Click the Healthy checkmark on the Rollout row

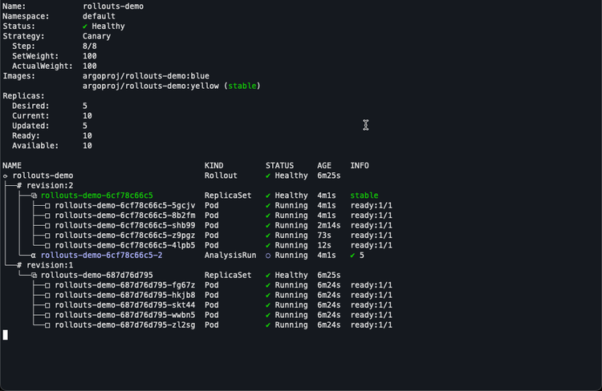pyautogui.click(x=269, y=175)
